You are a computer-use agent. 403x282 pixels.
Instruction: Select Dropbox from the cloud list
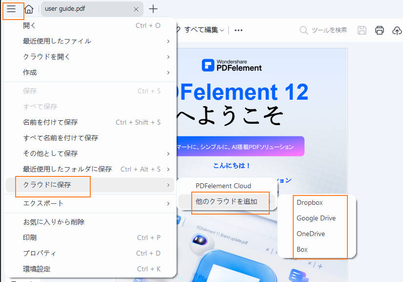pyautogui.click(x=309, y=202)
